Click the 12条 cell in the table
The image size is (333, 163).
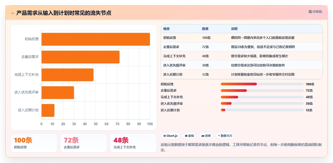(205, 75)
